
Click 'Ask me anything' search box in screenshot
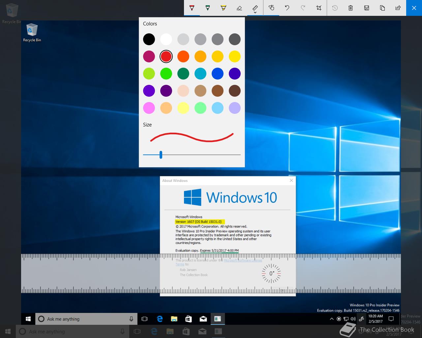coord(86,319)
